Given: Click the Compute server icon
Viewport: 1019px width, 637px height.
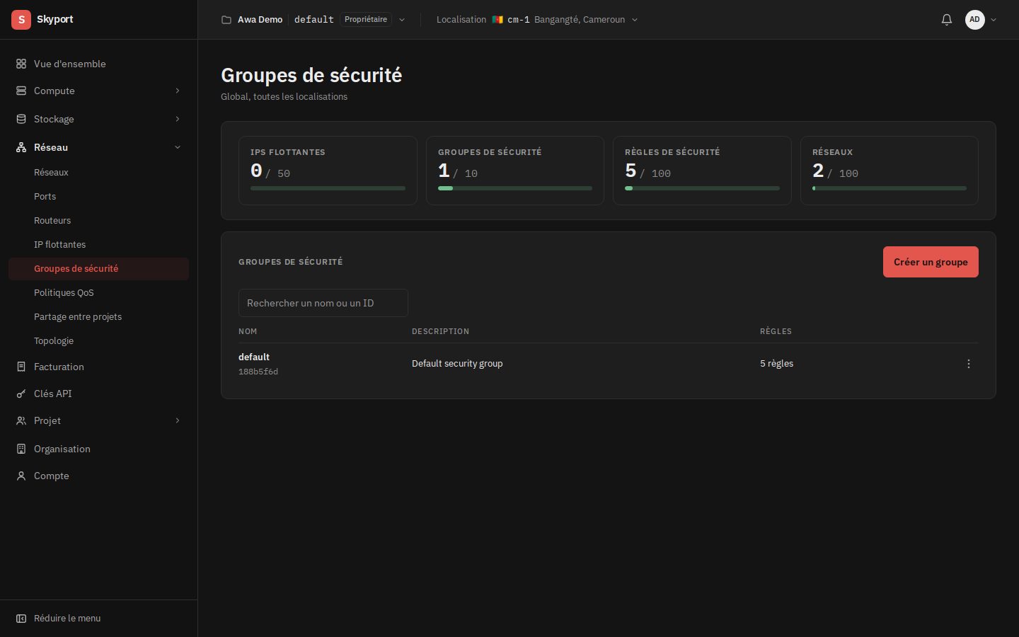Looking at the screenshot, I should (21, 91).
